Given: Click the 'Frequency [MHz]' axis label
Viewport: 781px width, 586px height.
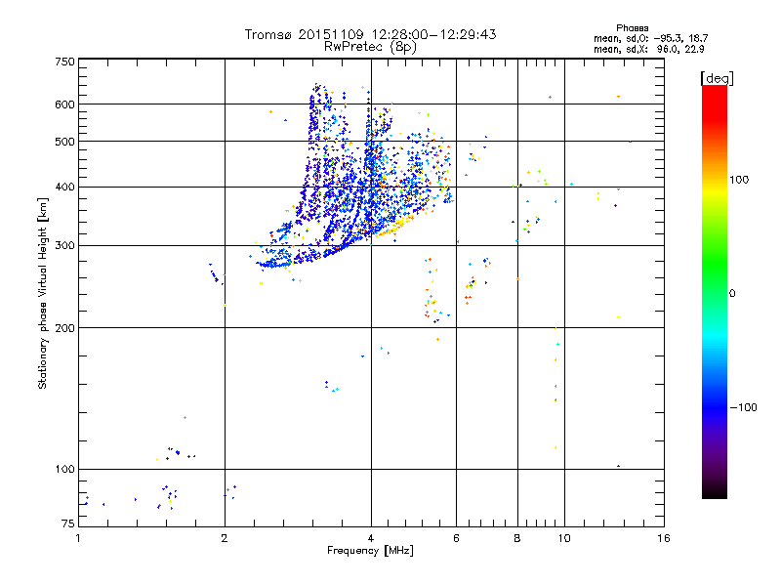Looking at the screenshot, I should (370, 551).
